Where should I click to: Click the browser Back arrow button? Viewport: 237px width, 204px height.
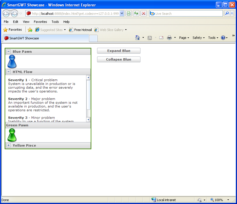[6, 14]
